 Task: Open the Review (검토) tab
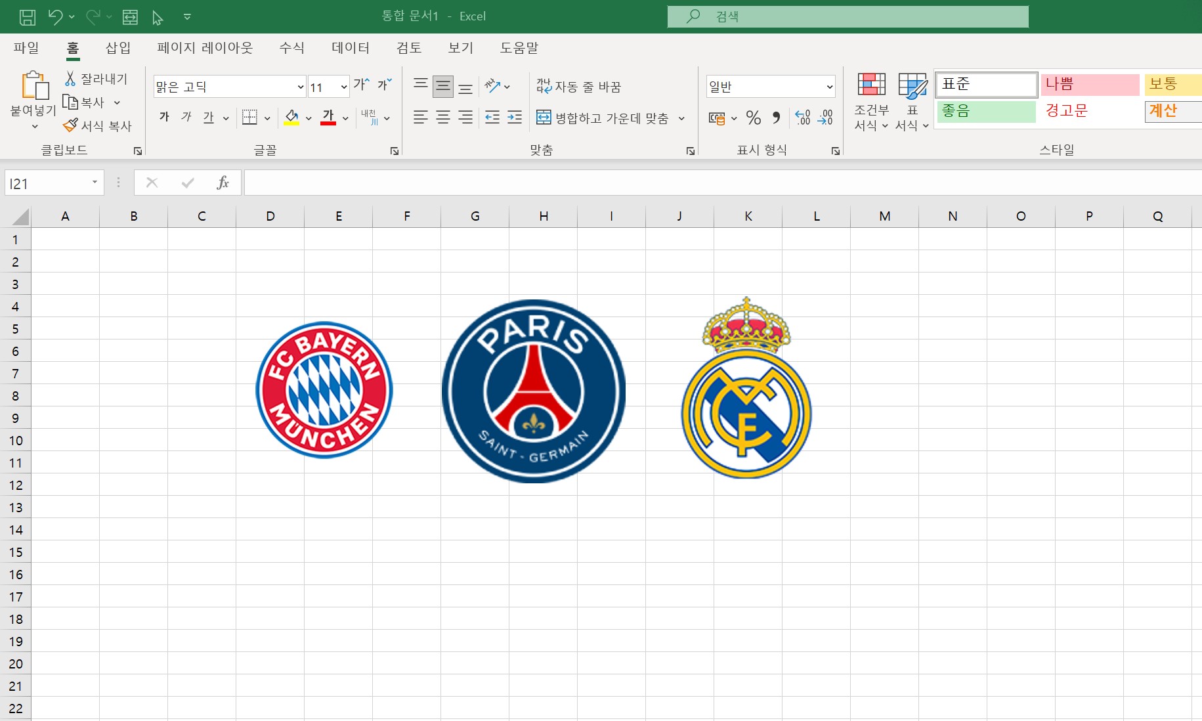click(x=409, y=47)
